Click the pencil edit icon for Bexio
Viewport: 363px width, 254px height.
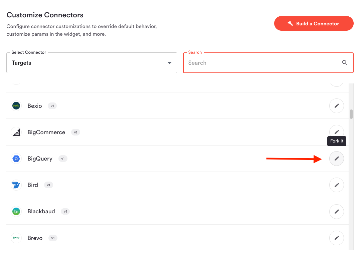point(336,106)
